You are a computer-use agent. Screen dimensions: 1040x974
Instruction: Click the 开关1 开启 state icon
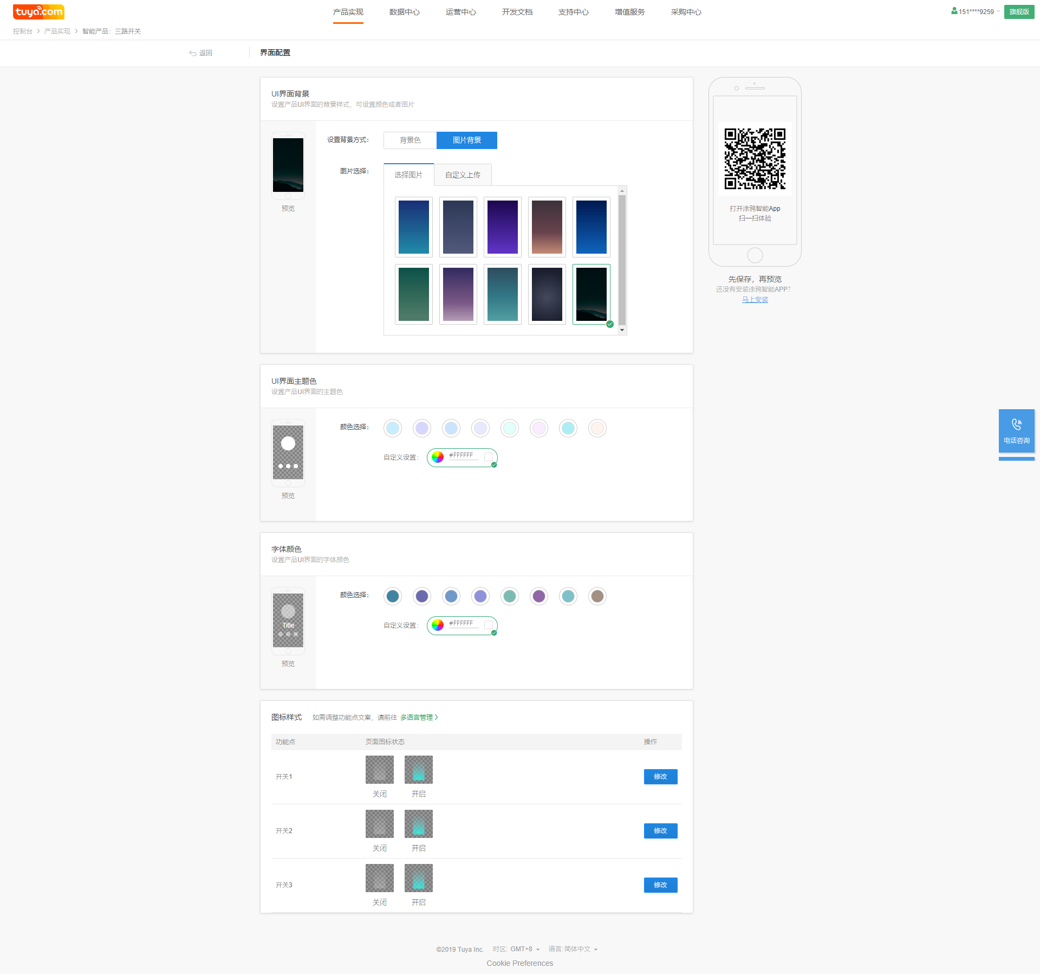[x=418, y=769]
